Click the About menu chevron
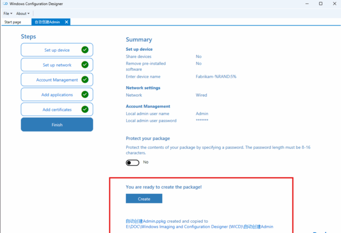 coord(28,13)
